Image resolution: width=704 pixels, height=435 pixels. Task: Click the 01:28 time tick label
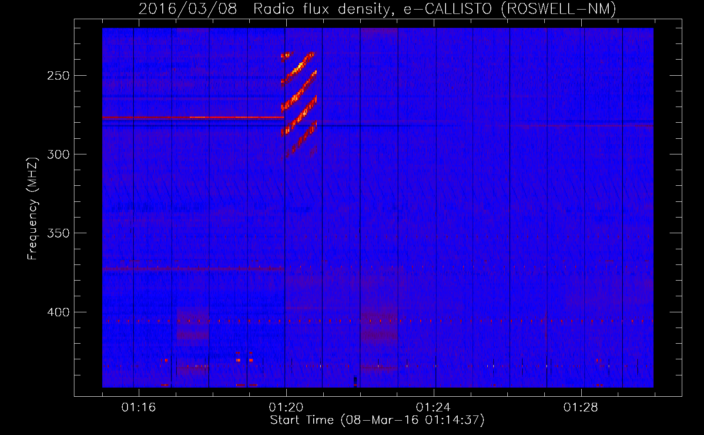point(581,408)
